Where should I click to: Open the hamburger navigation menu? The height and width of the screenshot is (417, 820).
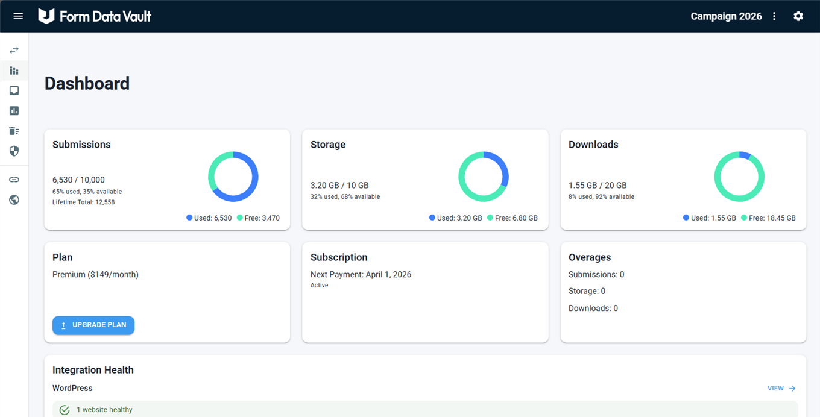tap(18, 16)
